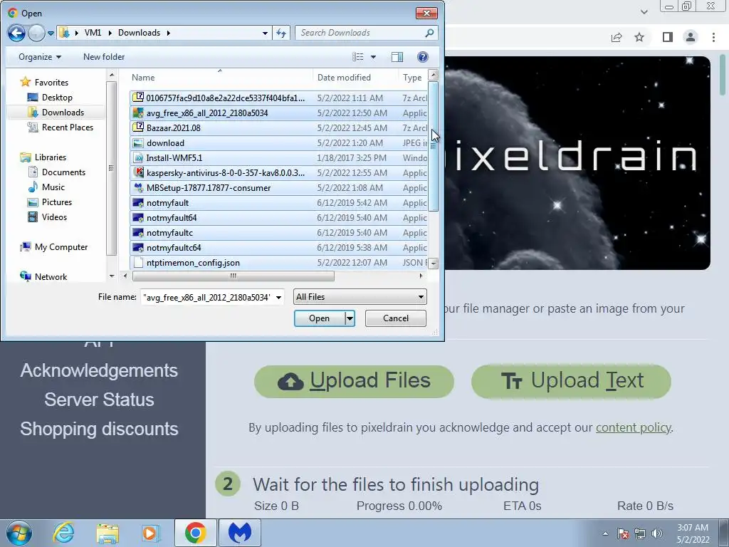729x547 pixels.
Task: Open Videos library in the sidebar
Action: point(54,217)
